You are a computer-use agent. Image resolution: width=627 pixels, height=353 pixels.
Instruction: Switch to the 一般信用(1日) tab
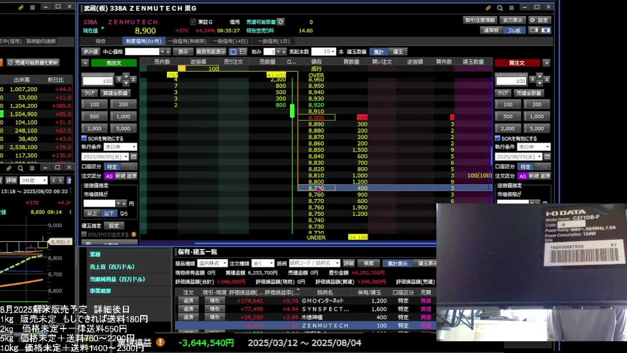[273, 41]
